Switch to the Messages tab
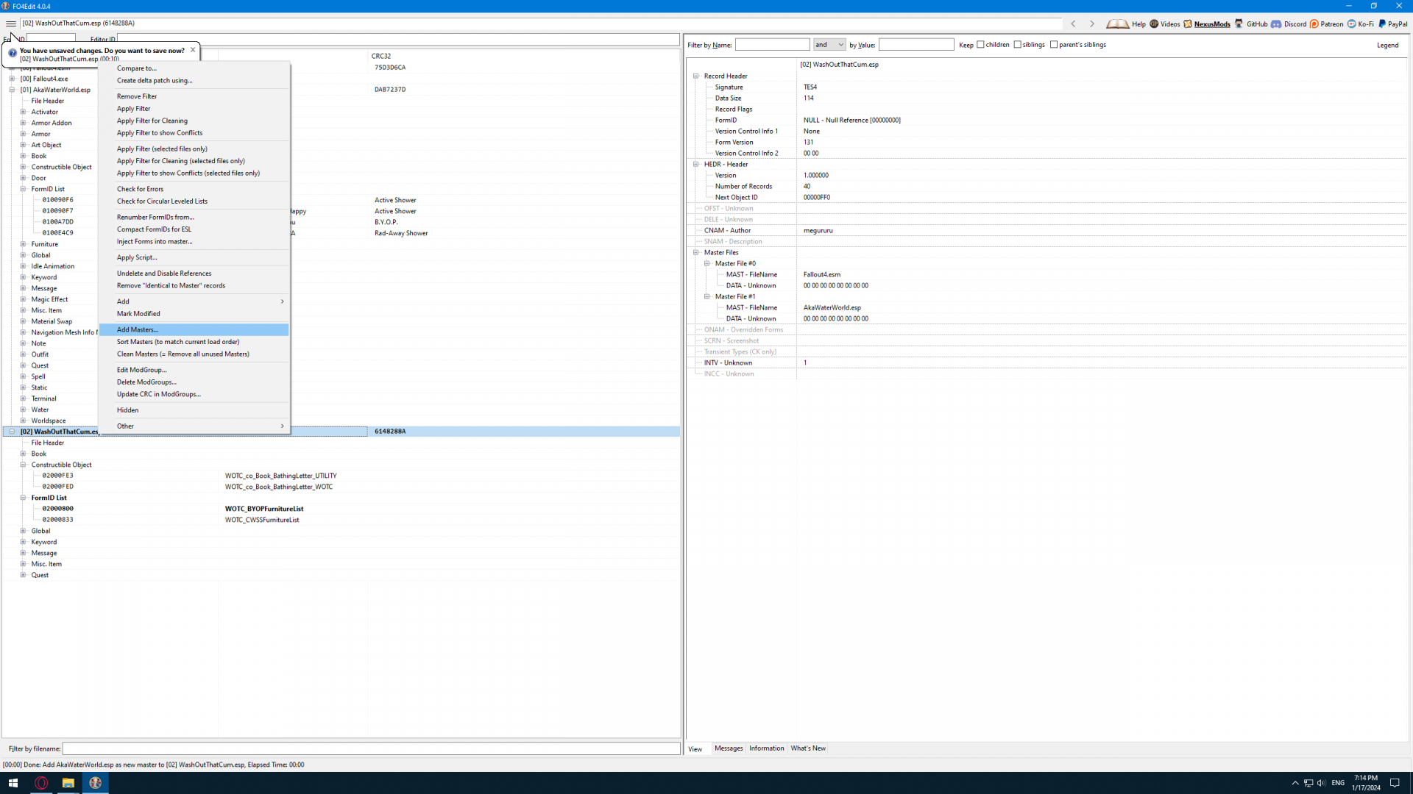 pos(729,748)
